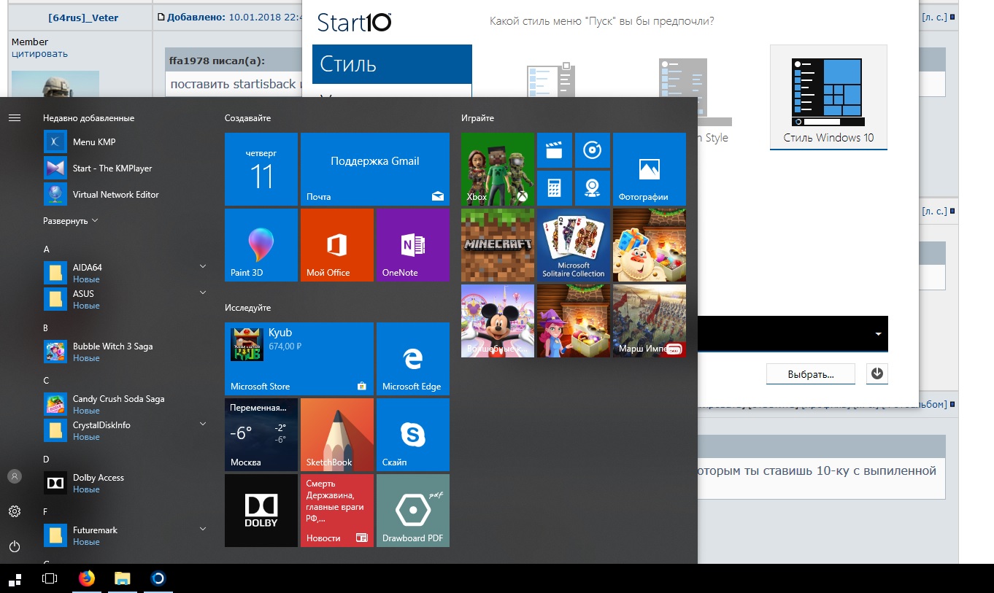Click the Играйте tile group title
The height and width of the screenshot is (593, 994).
tap(478, 118)
